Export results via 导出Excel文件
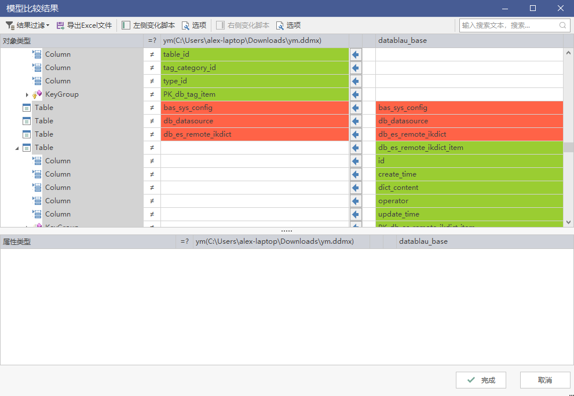Viewport: 574px width, 396px height. click(x=84, y=25)
